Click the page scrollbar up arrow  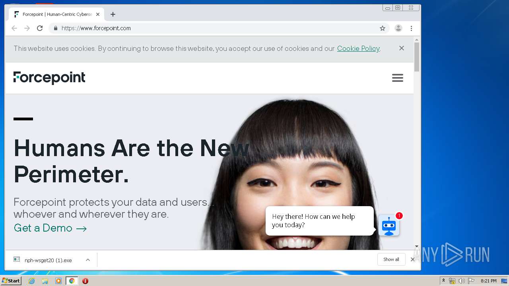click(417, 40)
